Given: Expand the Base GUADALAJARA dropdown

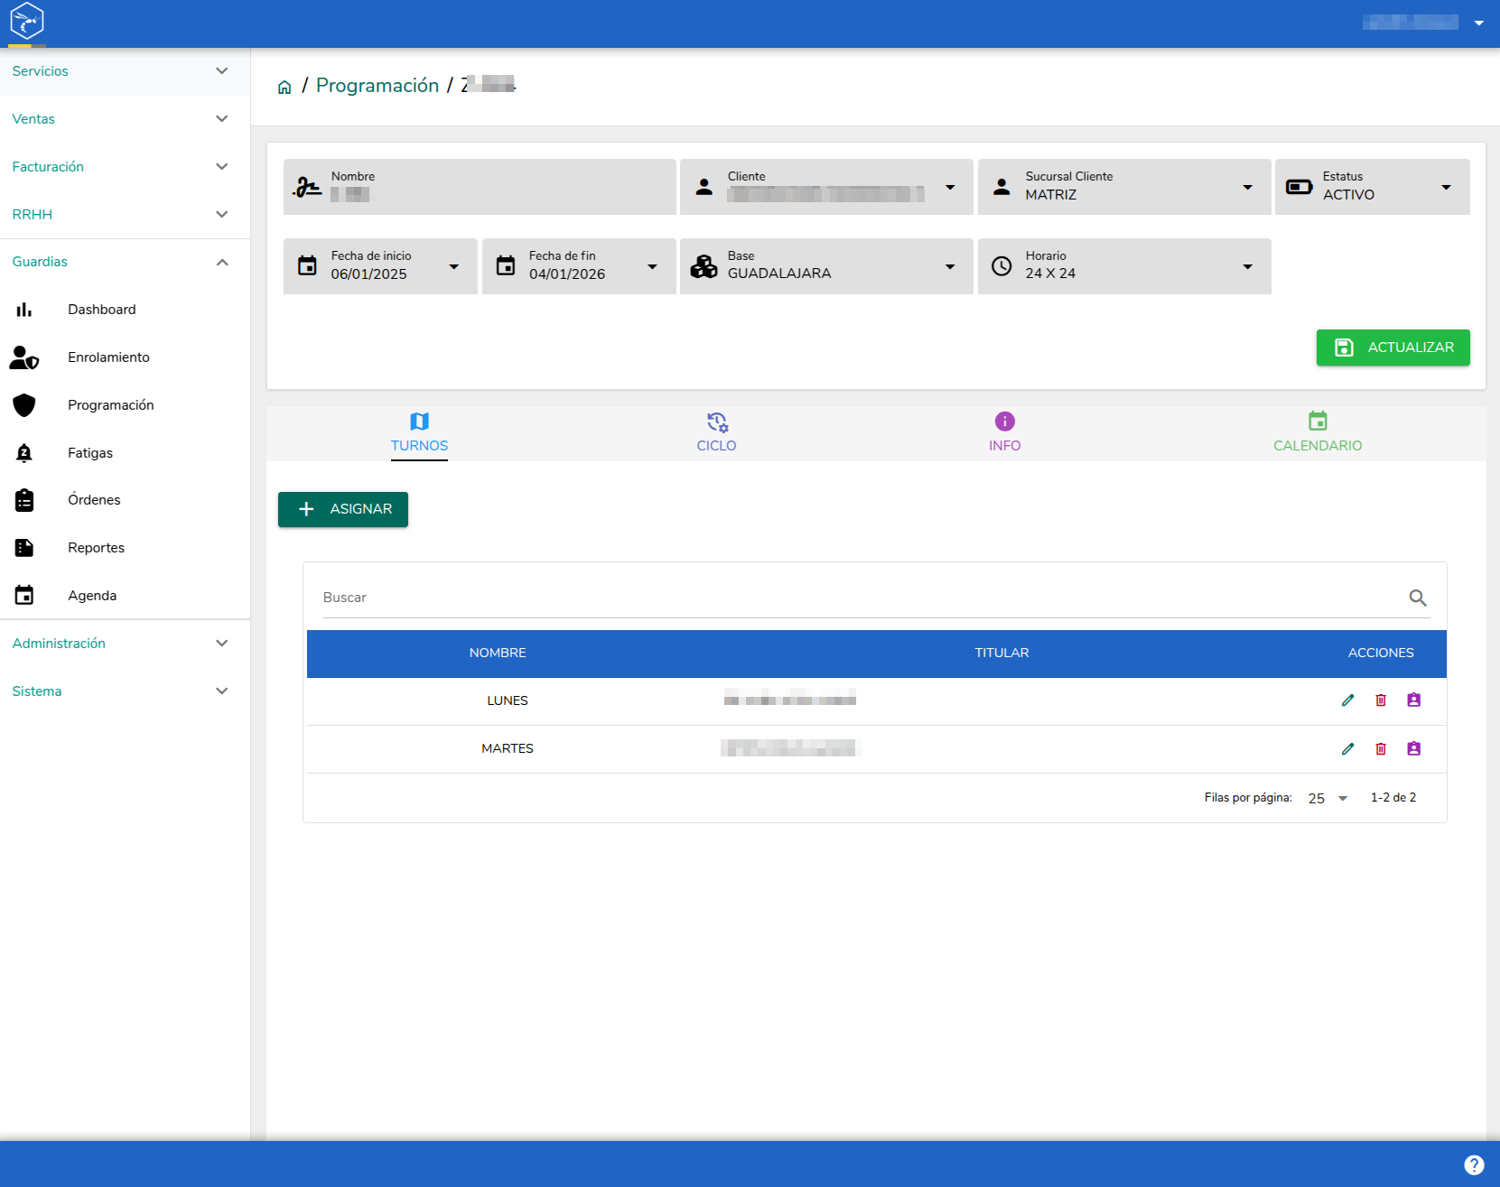Looking at the screenshot, I should [826, 266].
